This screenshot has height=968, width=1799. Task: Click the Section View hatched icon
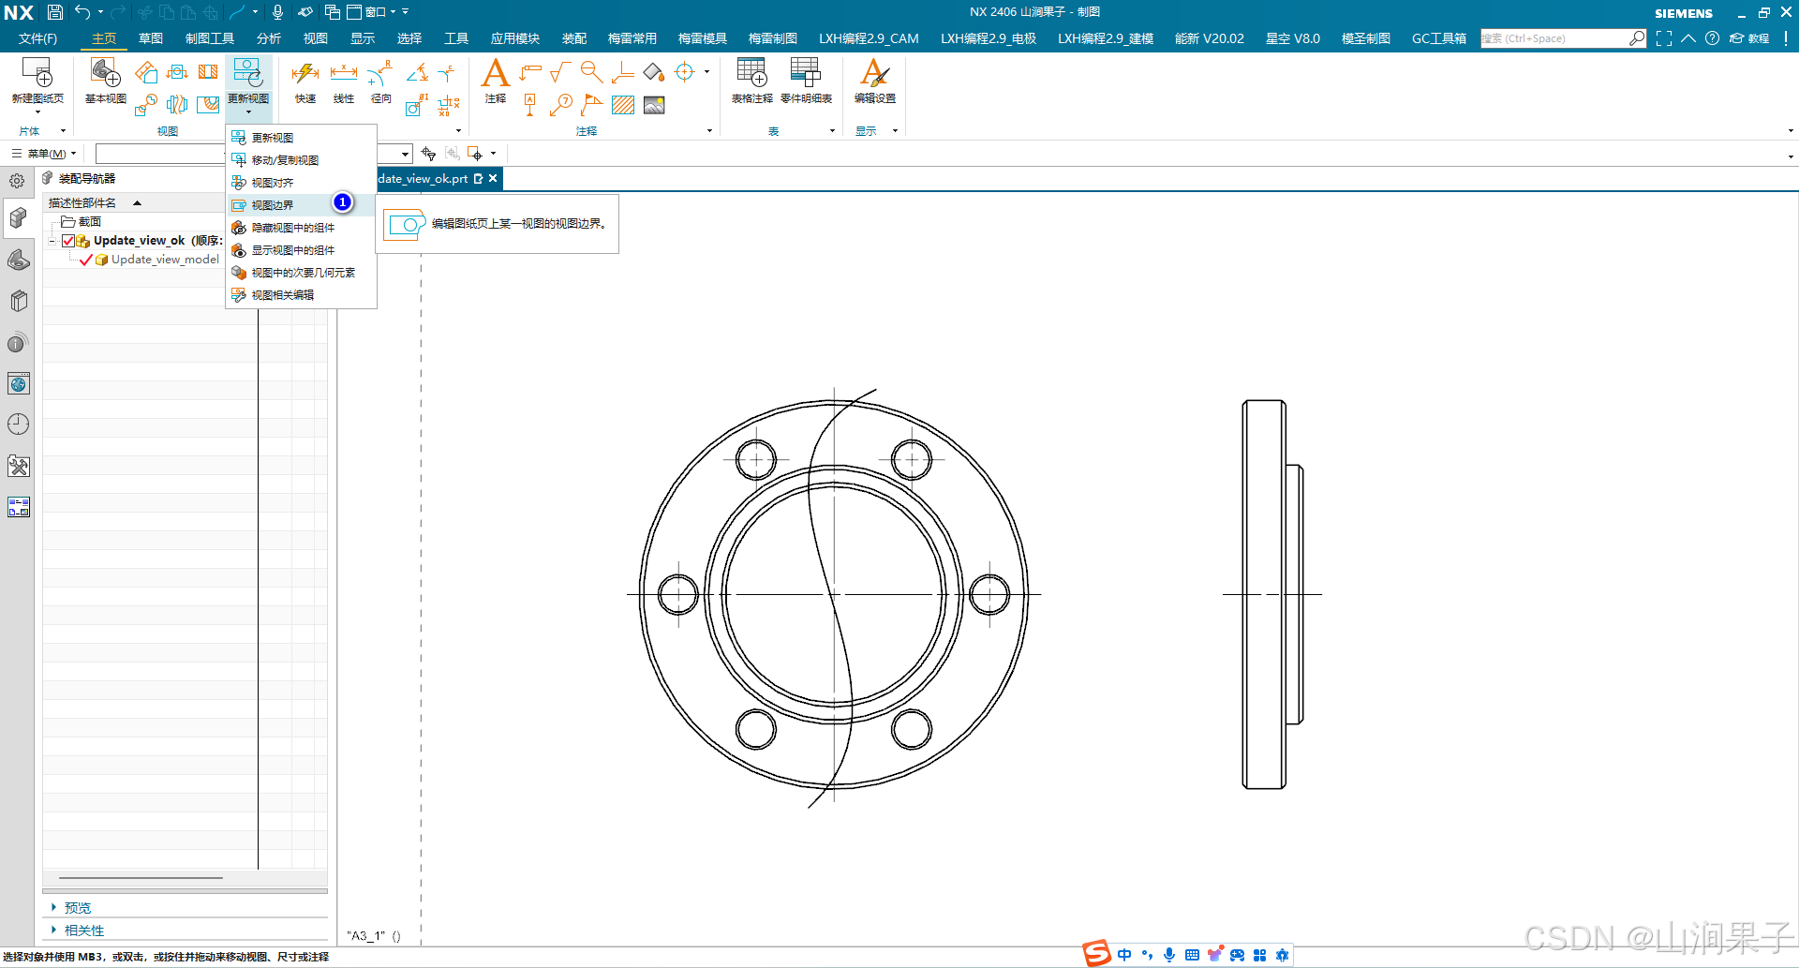coord(208,72)
